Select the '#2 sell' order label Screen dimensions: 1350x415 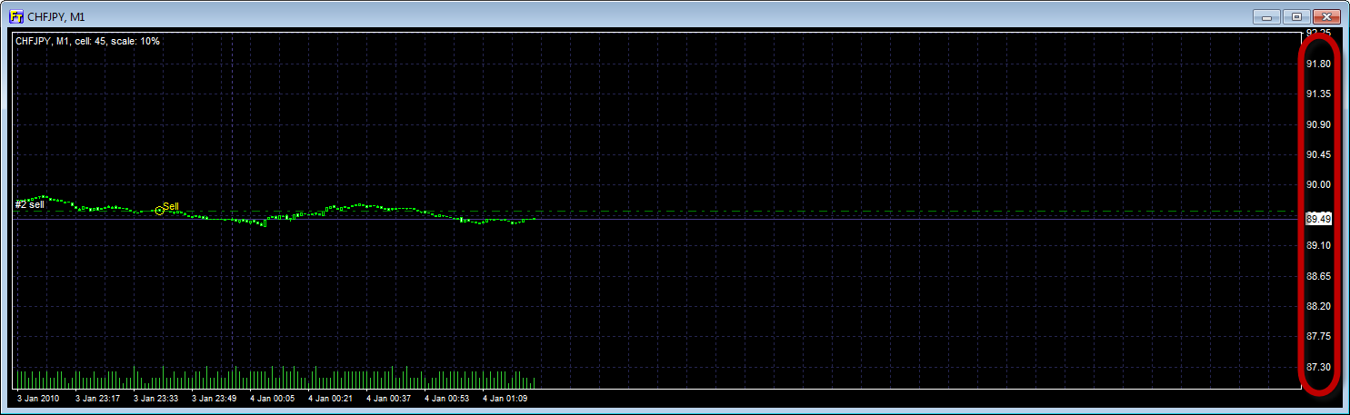(29, 205)
